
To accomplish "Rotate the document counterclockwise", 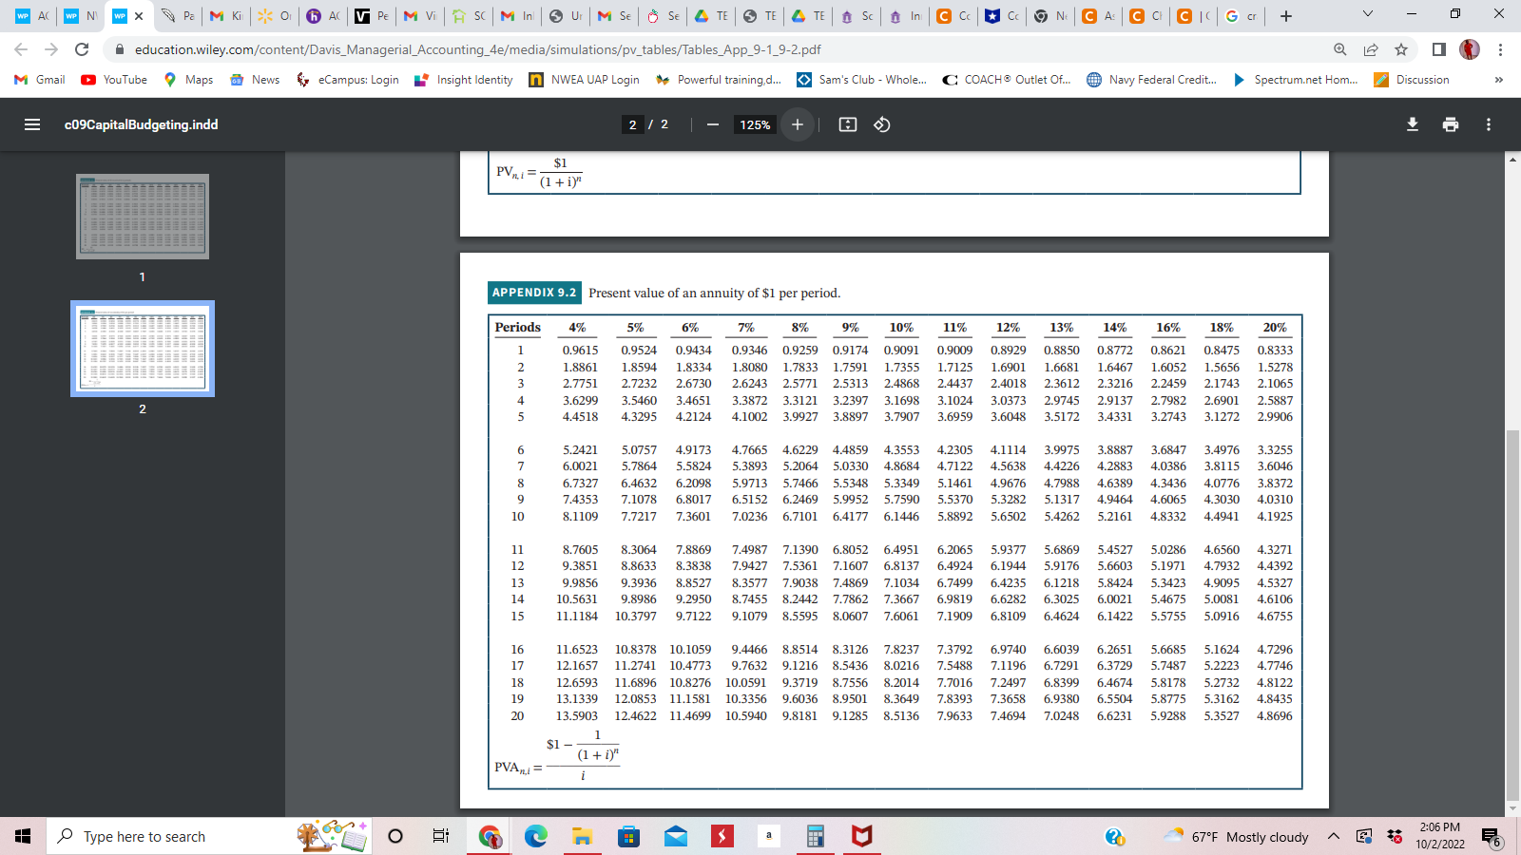I will pos(882,124).
